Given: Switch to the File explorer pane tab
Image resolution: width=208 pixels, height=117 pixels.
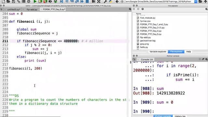Looking at the screenshot, I should coord(176,52).
